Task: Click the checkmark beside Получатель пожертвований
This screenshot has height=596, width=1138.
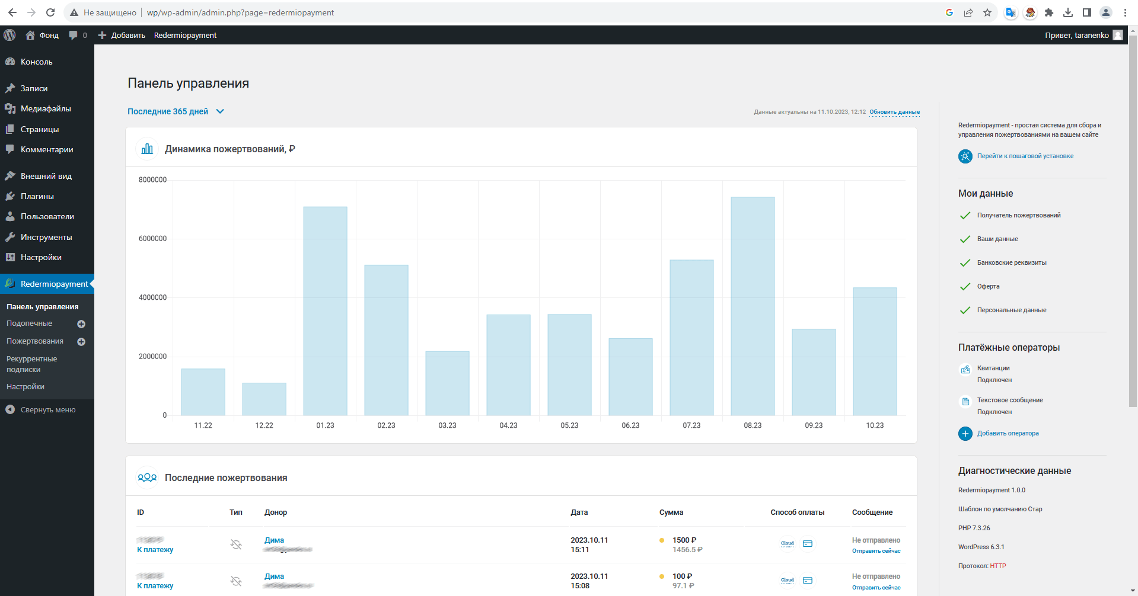Action: pos(965,216)
